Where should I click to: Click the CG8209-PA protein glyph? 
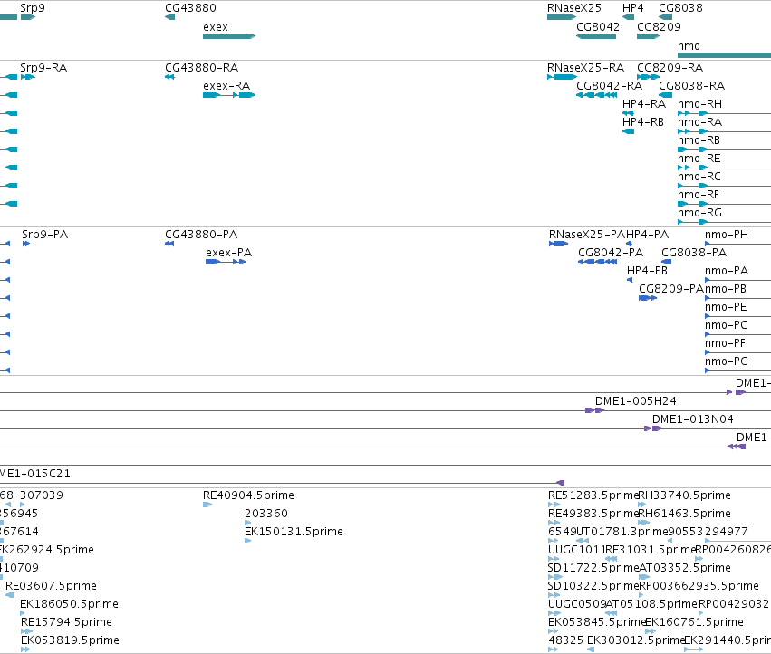[x=648, y=298]
